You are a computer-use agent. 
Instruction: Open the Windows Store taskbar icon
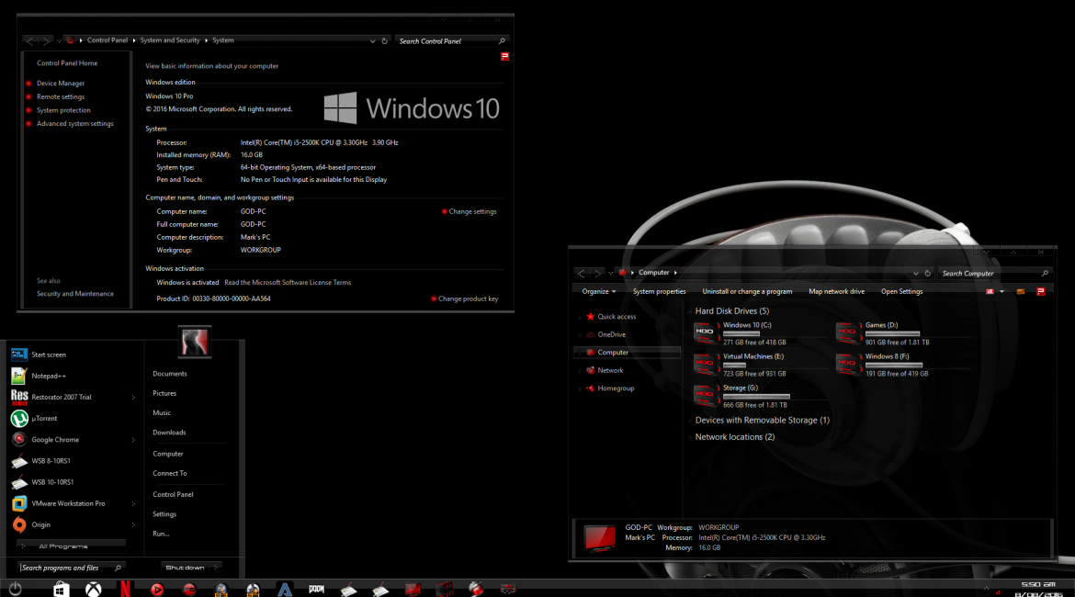(61, 590)
